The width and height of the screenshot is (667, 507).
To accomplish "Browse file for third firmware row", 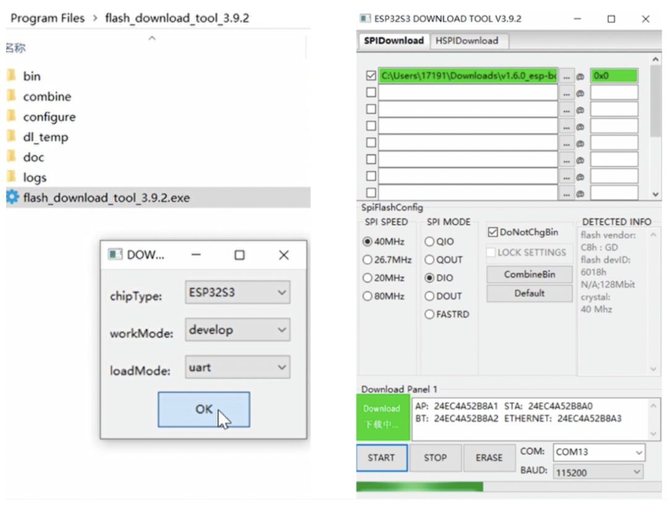I will (566, 110).
